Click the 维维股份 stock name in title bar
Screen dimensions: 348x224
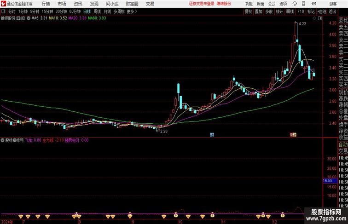pos(224,4)
